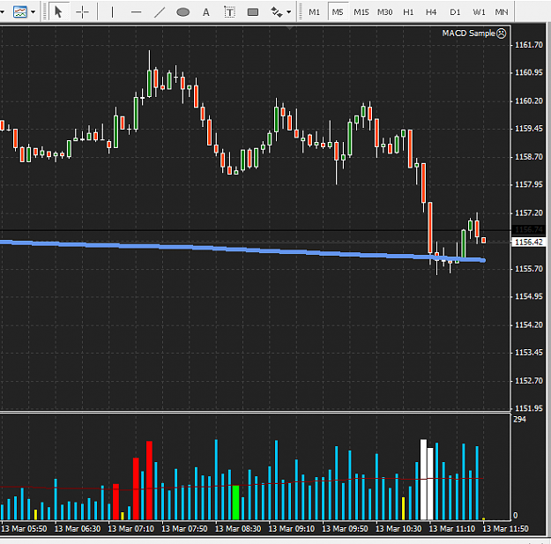Viewport: 551px width, 544px height.
Task: Click the taller white volume bar
Action: (x=423, y=480)
